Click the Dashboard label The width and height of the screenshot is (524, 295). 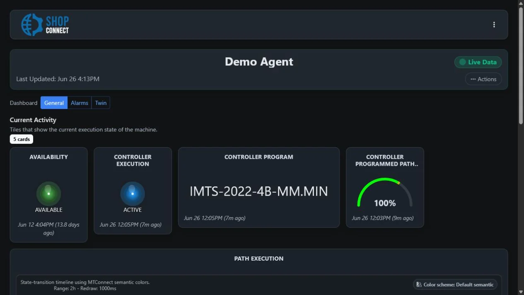pos(24,103)
